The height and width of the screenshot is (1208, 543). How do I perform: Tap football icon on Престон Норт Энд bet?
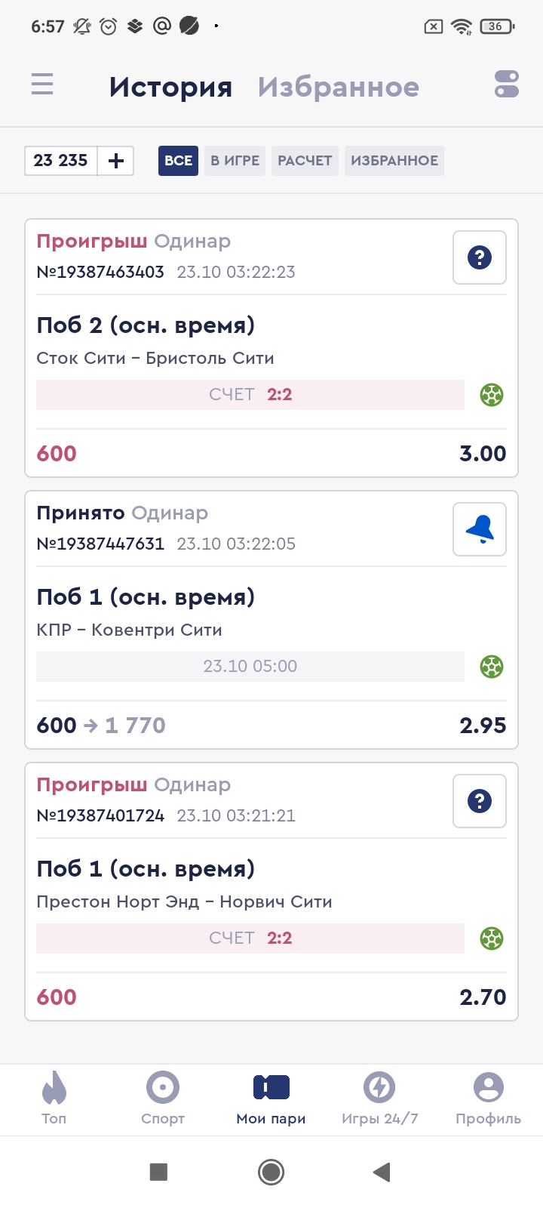point(492,938)
